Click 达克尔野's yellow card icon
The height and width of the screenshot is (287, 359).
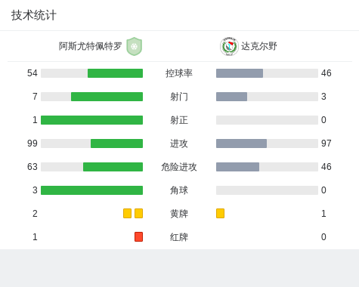click(x=220, y=213)
